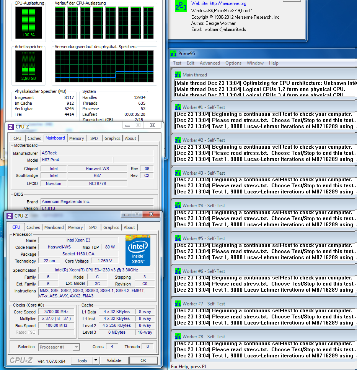This screenshot has height=370, width=357.
Task: Click the CPU usage 100 % meter
Action: point(29,23)
